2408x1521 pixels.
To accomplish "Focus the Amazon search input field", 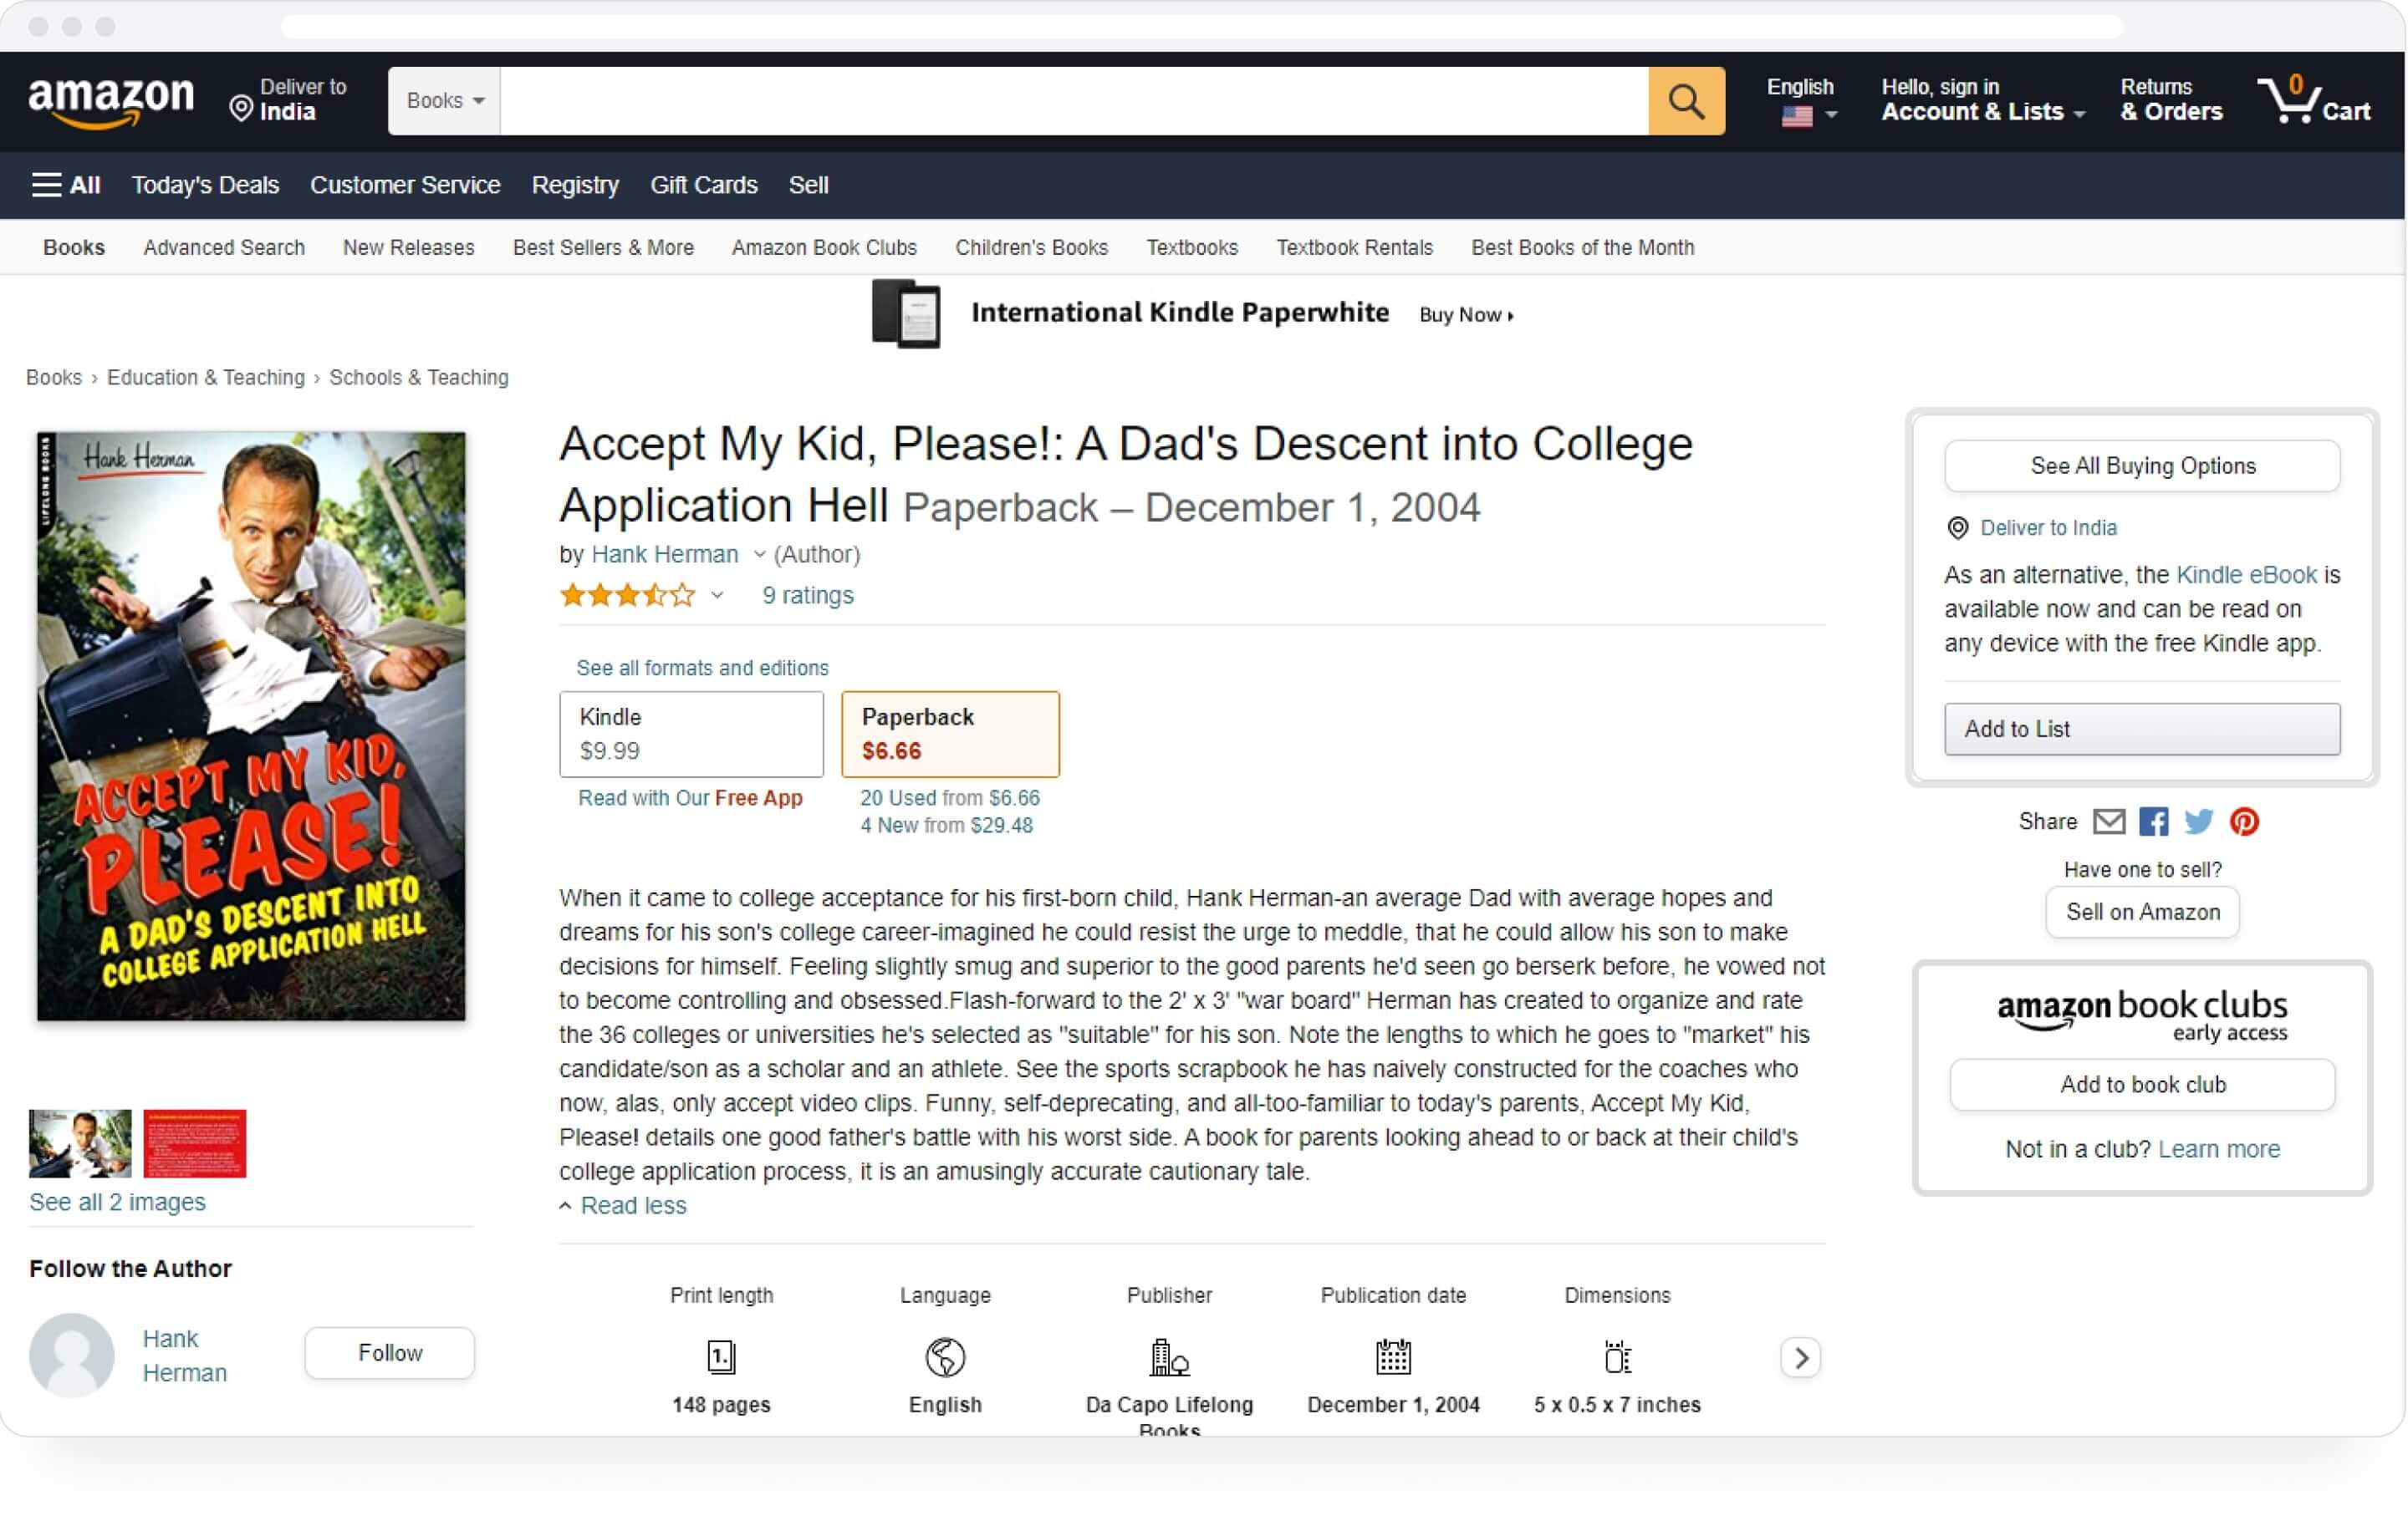I will point(1074,101).
